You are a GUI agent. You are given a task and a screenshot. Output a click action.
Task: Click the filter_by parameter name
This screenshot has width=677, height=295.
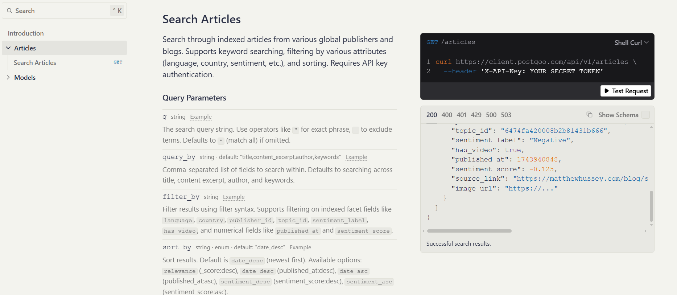coord(181,197)
